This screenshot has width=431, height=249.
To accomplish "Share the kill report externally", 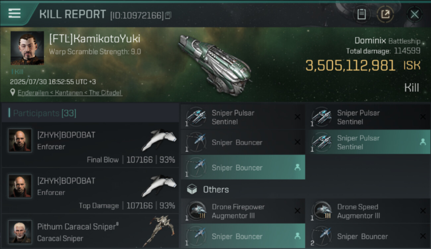I will pos(385,14).
